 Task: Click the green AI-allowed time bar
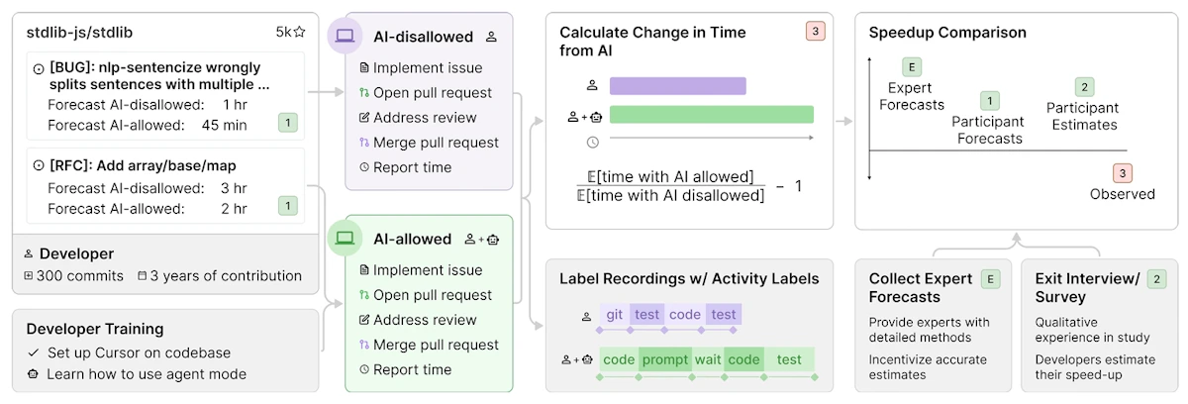(711, 115)
